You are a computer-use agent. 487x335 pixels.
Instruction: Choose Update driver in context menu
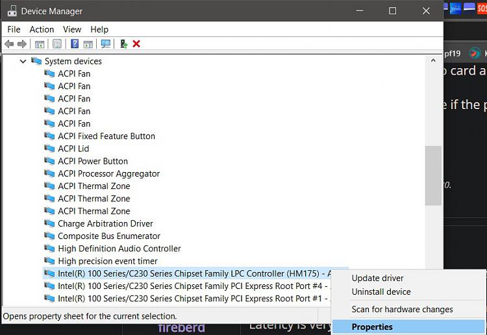(x=377, y=278)
